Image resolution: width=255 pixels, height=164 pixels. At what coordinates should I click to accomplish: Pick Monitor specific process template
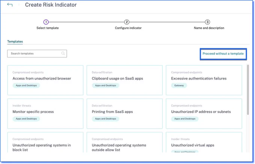coord(45,114)
